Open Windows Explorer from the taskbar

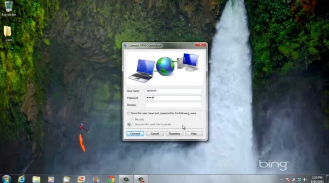coord(36,179)
